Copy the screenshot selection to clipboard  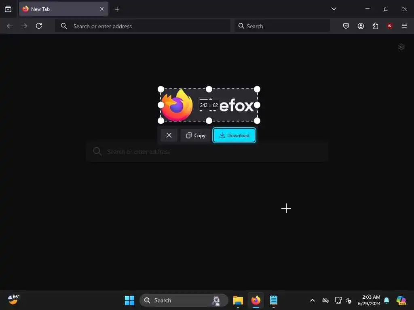[195, 135]
